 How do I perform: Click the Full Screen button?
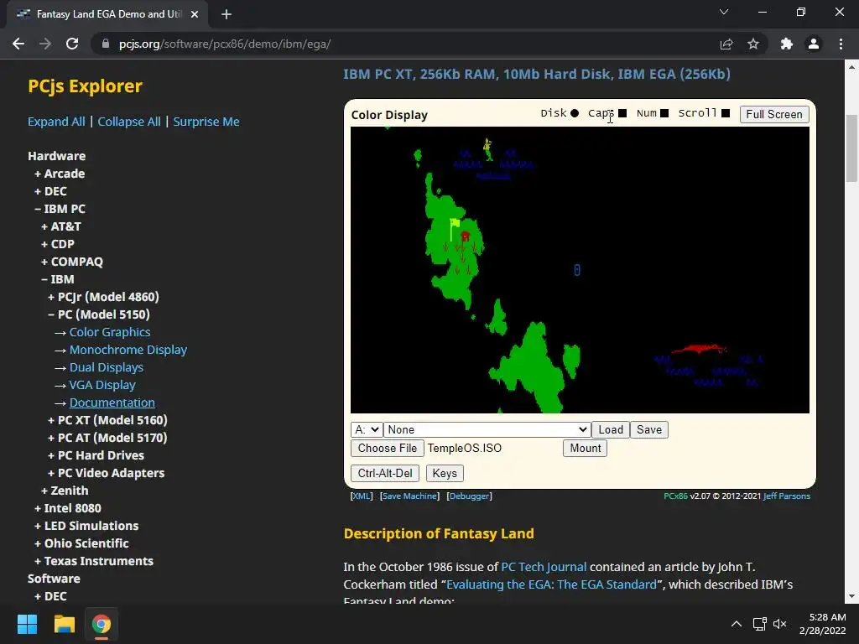774,114
